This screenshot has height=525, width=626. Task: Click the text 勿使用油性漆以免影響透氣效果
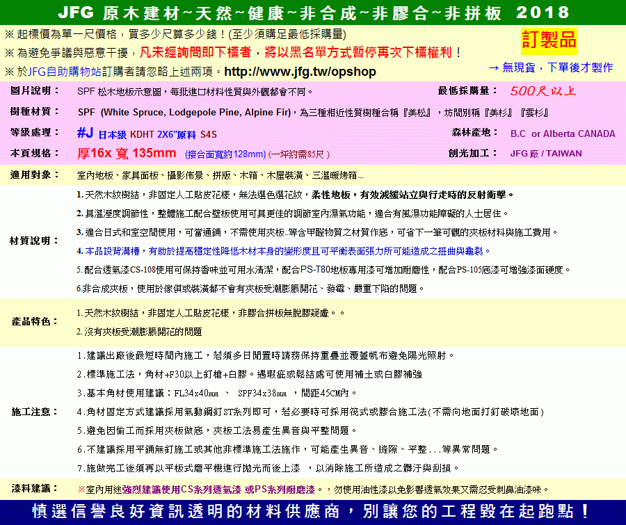click(442, 490)
